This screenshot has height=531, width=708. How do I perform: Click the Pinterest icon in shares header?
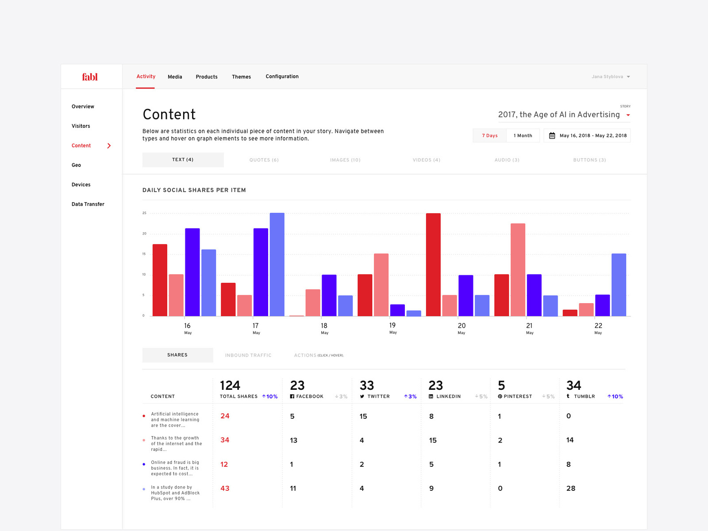tap(500, 396)
